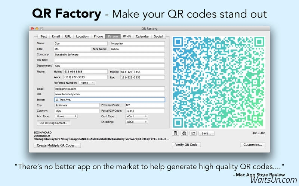
Task: Click the City field containing Baltimore
Action: point(77,105)
